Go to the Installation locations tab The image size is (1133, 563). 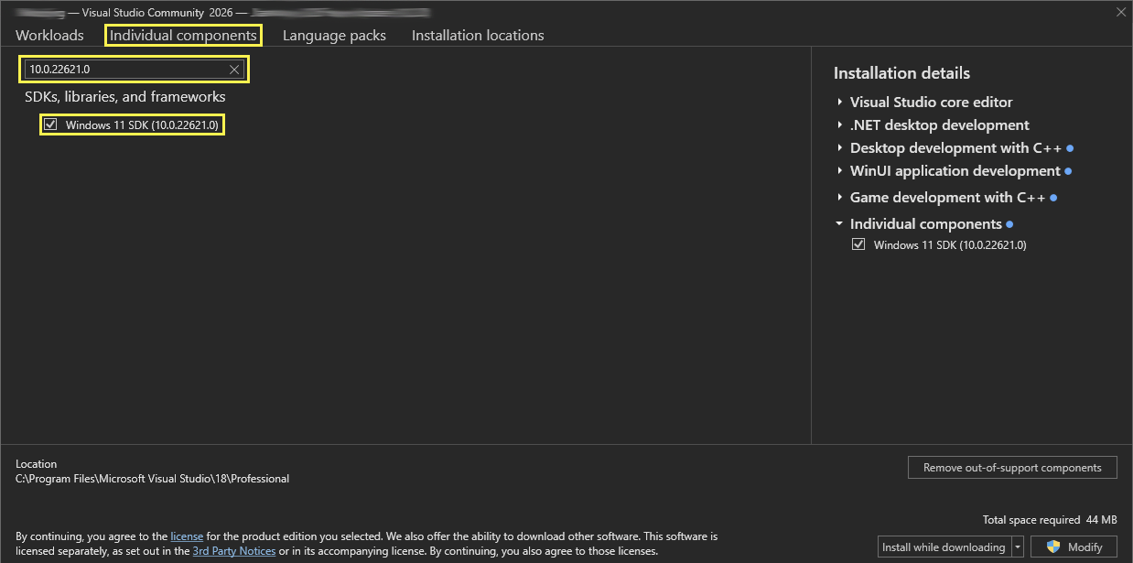coord(478,36)
